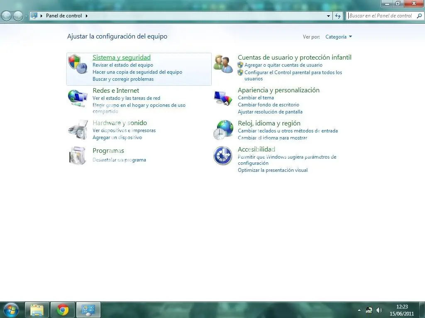The width and height of the screenshot is (425, 318).
Task: Click the Programas category icon
Action: (77, 156)
